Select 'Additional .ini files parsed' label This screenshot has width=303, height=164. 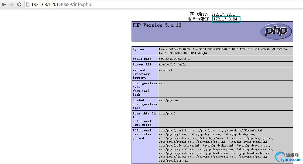[142, 134]
